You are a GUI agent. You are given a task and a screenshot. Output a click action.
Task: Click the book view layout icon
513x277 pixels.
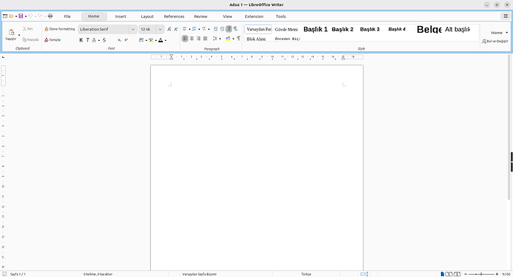pyautogui.click(x=457, y=274)
